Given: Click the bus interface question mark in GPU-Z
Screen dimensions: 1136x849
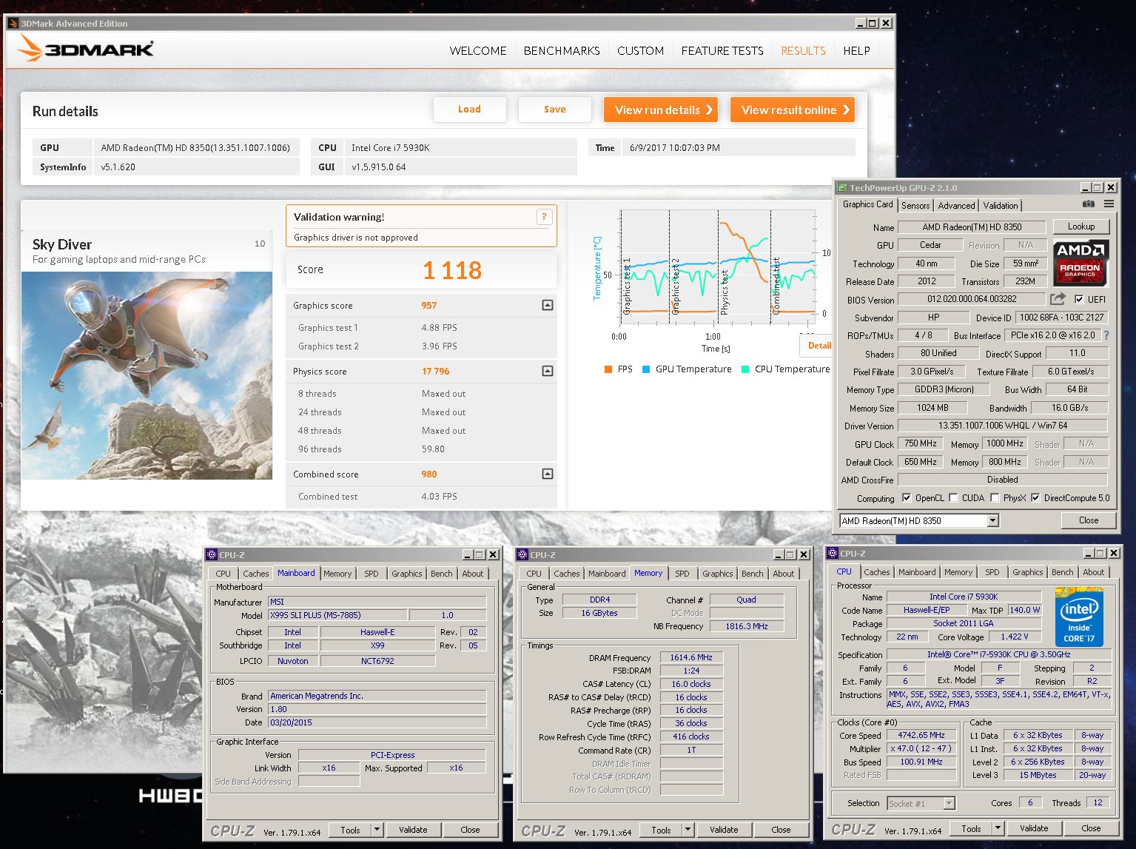Looking at the screenshot, I should (x=1106, y=335).
